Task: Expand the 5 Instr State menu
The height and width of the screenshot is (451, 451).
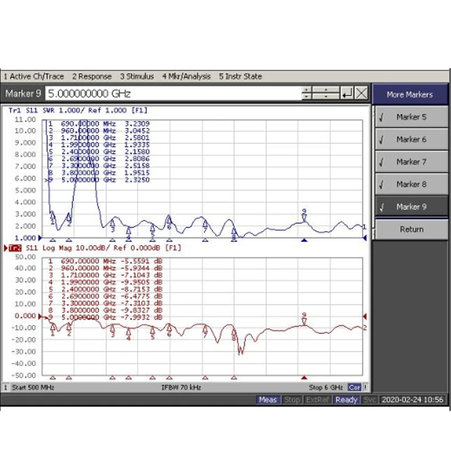Action: pos(241,77)
